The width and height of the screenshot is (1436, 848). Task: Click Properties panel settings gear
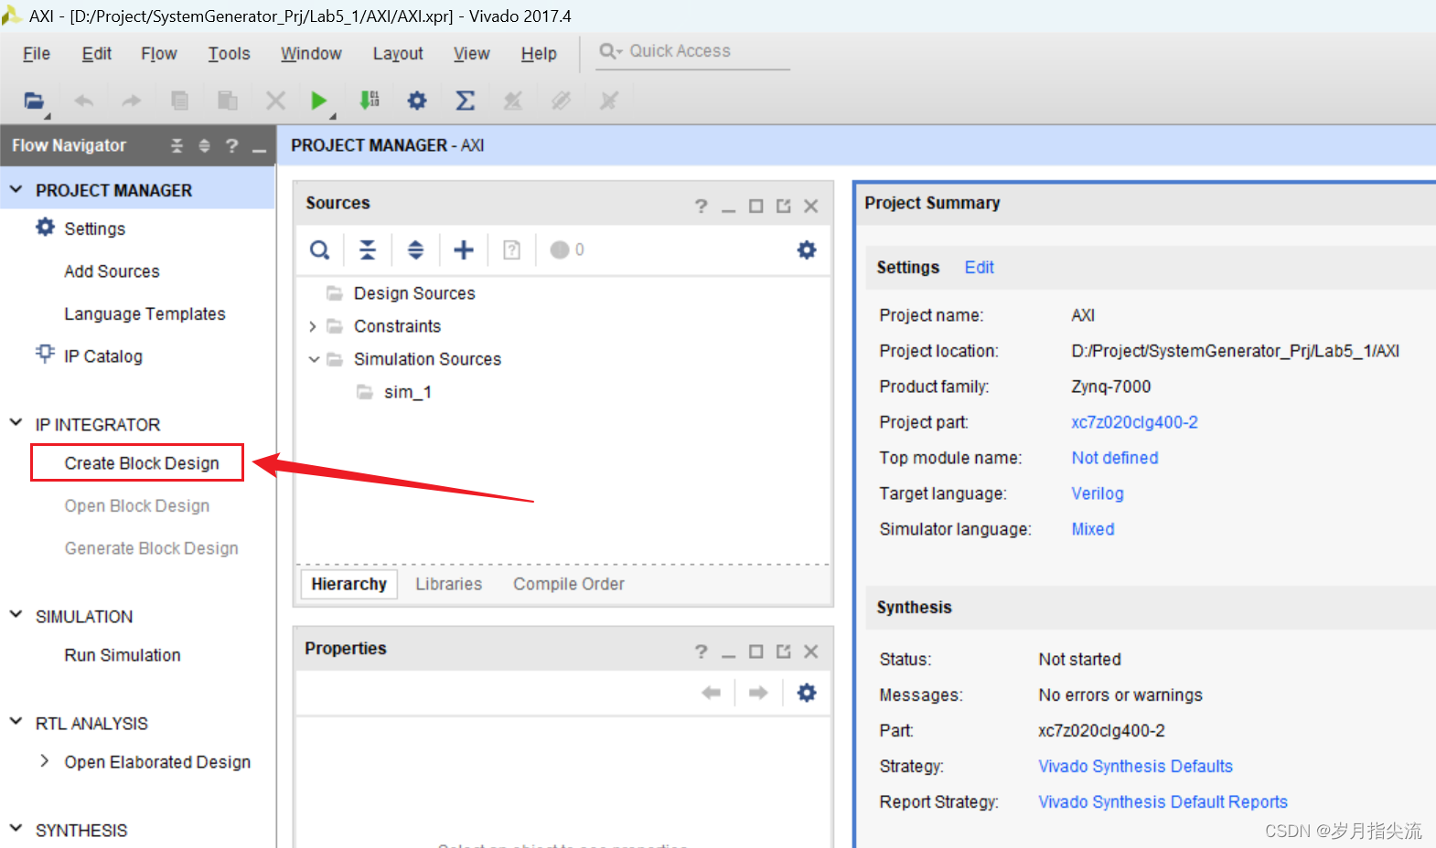coord(807,693)
